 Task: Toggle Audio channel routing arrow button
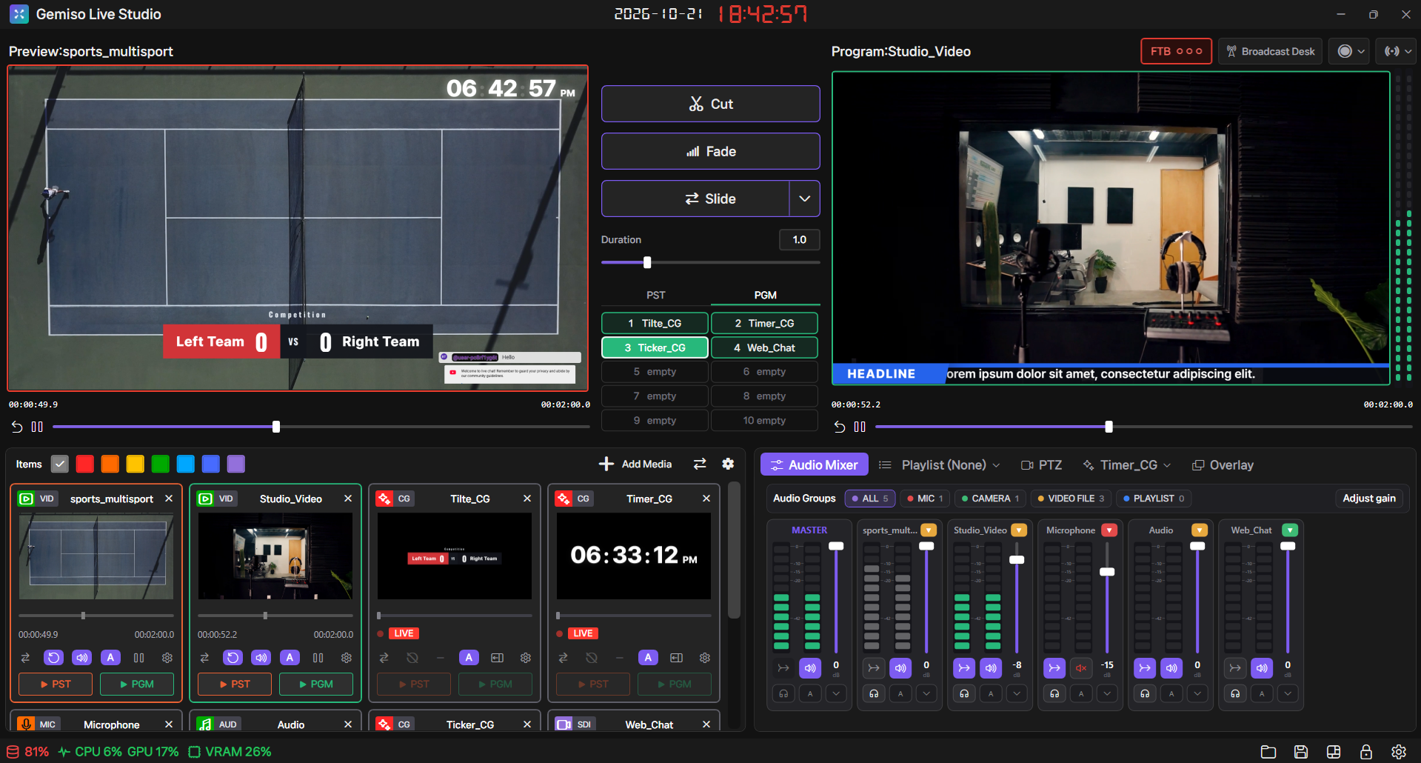[1145, 668]
